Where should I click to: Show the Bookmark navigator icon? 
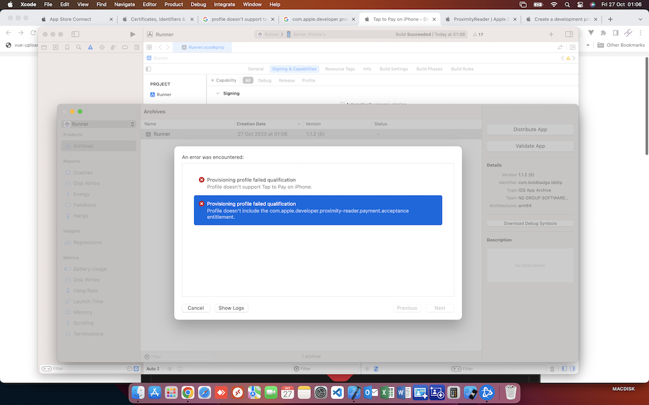(x=67, y=47)
